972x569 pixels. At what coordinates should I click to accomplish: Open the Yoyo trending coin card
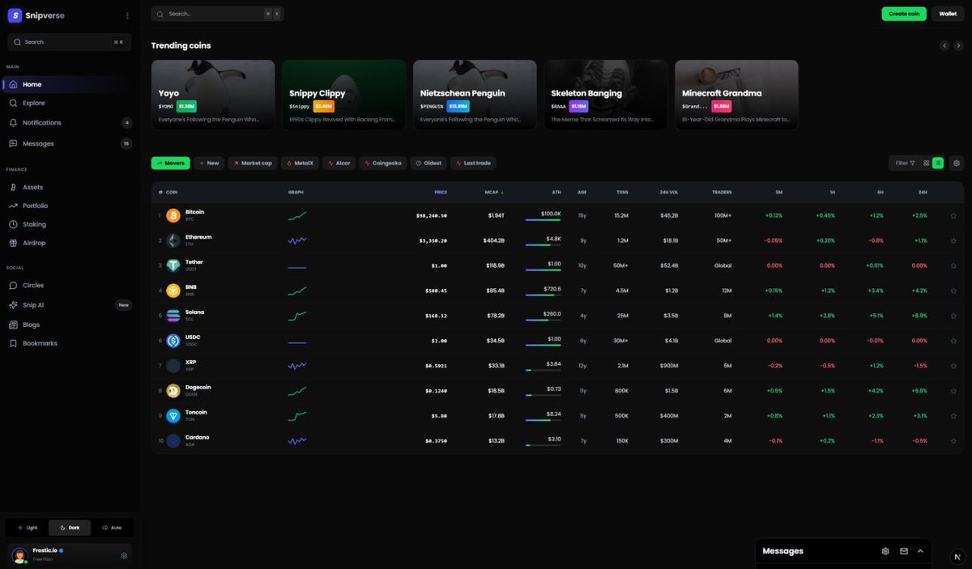tap(212, 95)
